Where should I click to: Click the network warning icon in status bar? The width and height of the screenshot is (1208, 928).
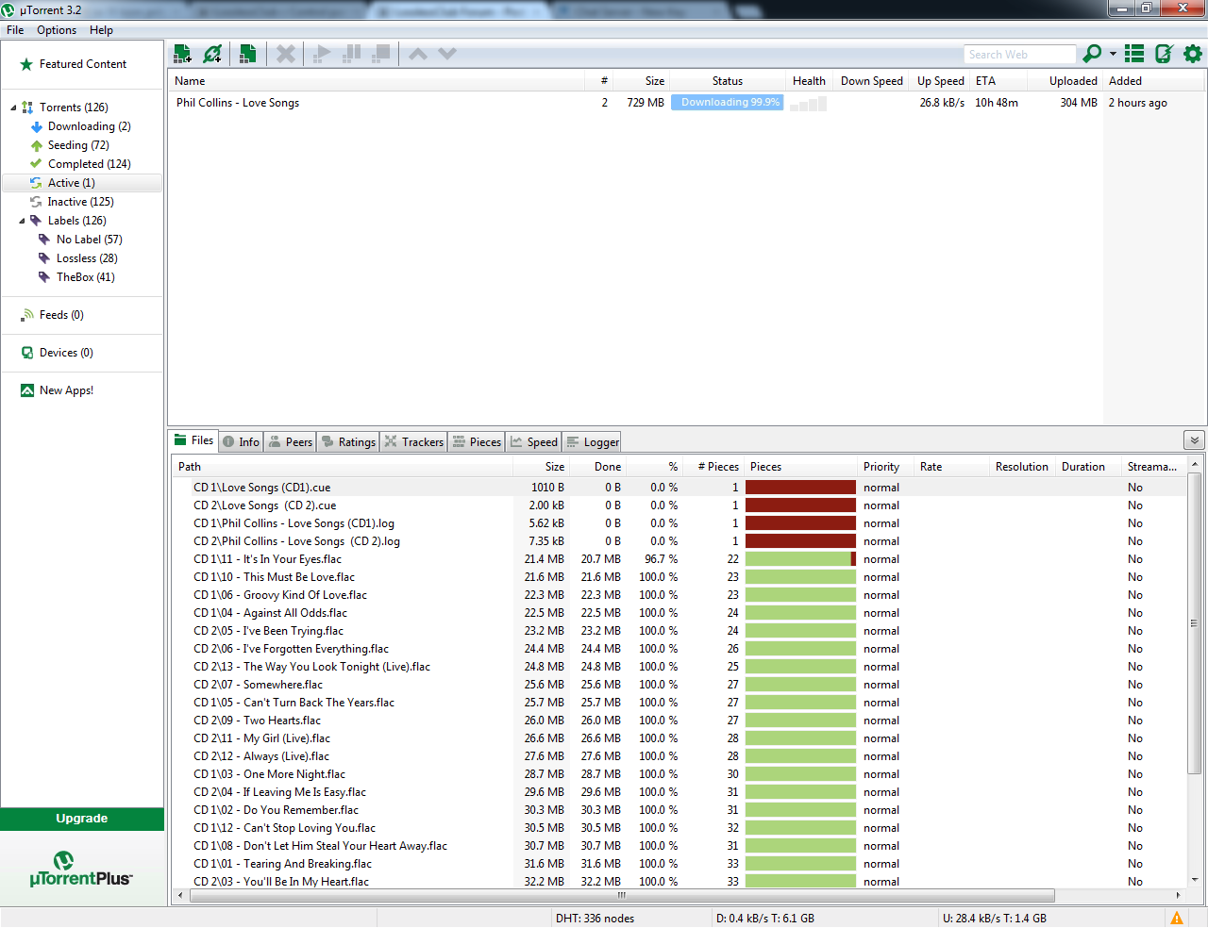click(x=1177, y=918)
